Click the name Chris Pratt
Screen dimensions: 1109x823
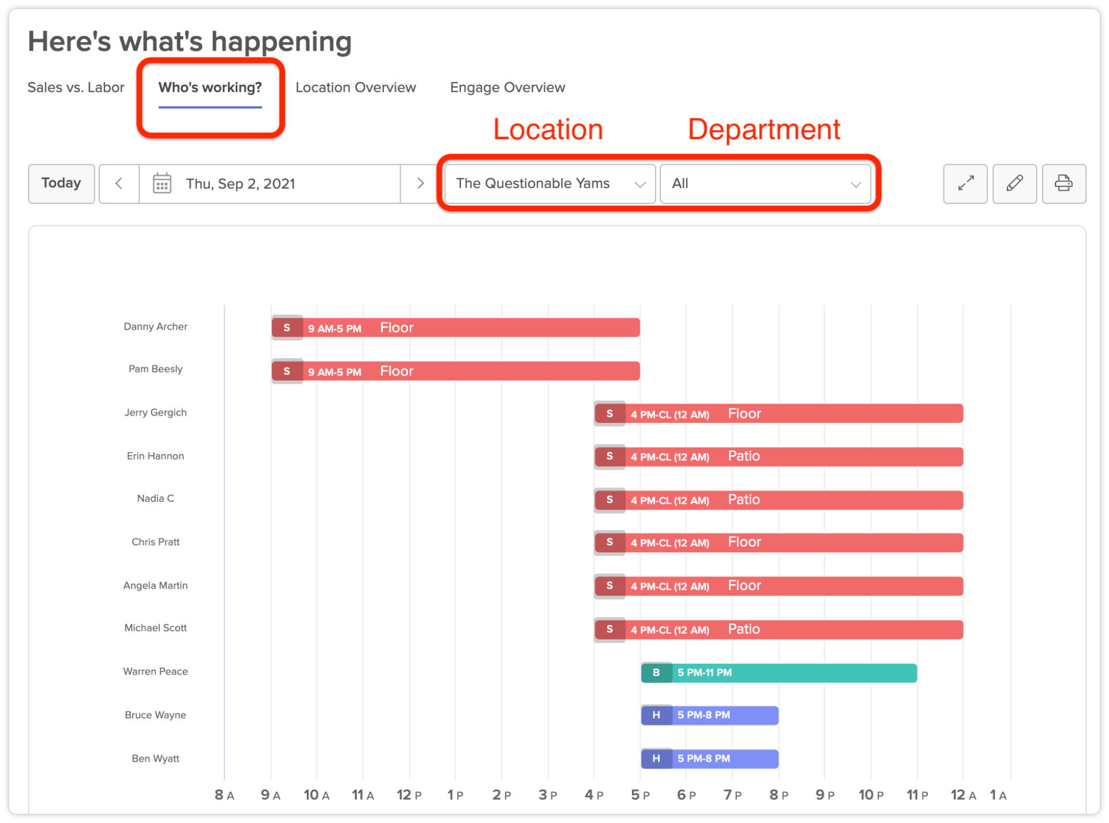tap(155, 542)
